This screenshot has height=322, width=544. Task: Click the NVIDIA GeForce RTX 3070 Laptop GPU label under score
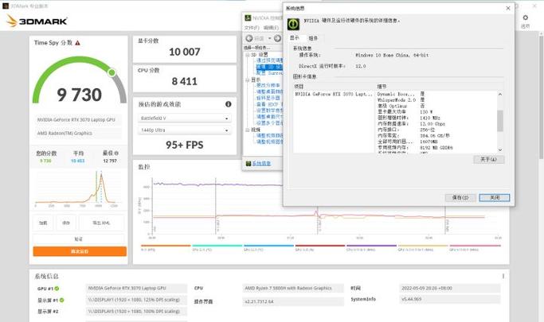coord(78,120)
